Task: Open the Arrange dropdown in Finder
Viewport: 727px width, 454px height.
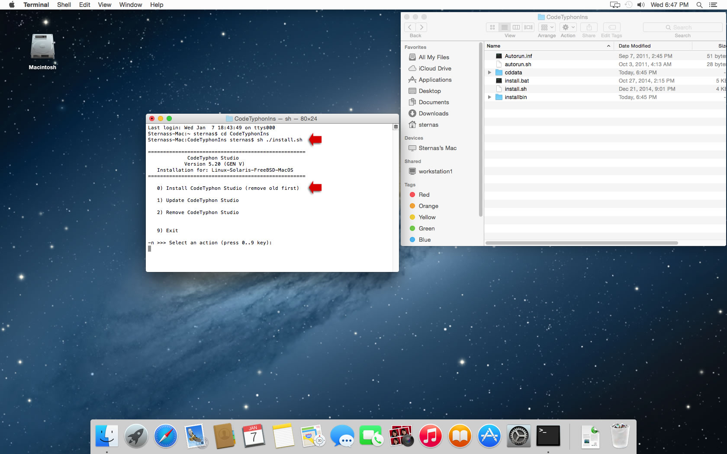Action: pyautogui.click(x=547, y=27)
